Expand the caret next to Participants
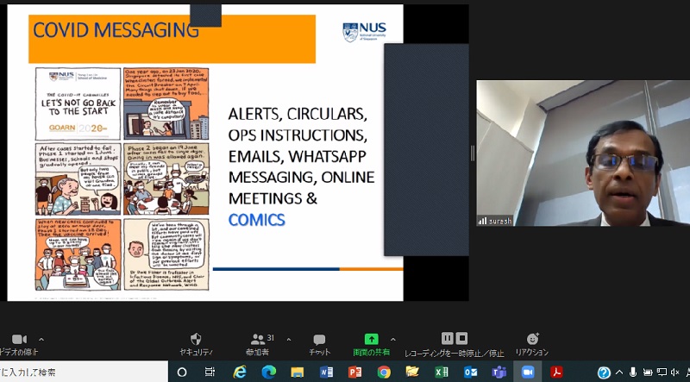The width and height of the screenshot is (690, 382). click(288, 339)
